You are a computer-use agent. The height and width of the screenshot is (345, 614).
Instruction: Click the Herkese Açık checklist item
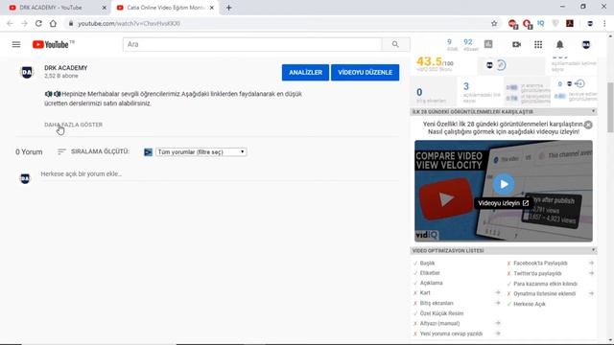530,304
